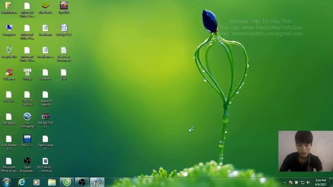Click the network icon in the system tray

pyautogui.click(x=302, y=182)
